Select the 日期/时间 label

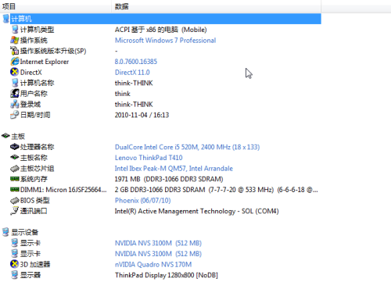[35, 115]
